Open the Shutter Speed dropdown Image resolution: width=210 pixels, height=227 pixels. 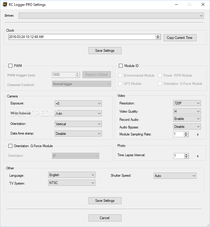click(x=175, y=176)
